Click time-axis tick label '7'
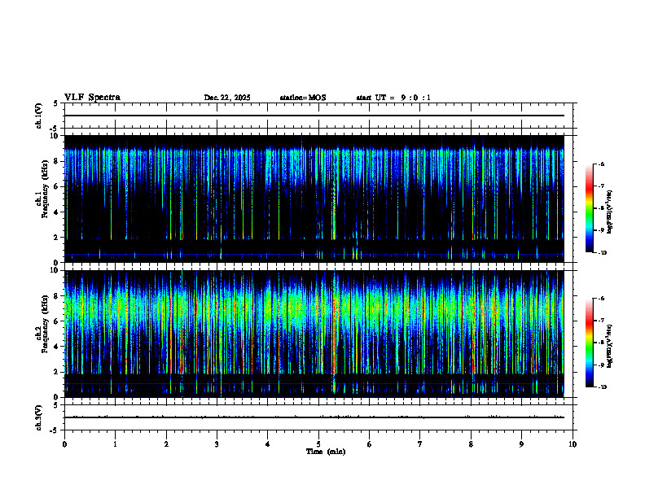 pyautogui.click(x=420, y=444)
